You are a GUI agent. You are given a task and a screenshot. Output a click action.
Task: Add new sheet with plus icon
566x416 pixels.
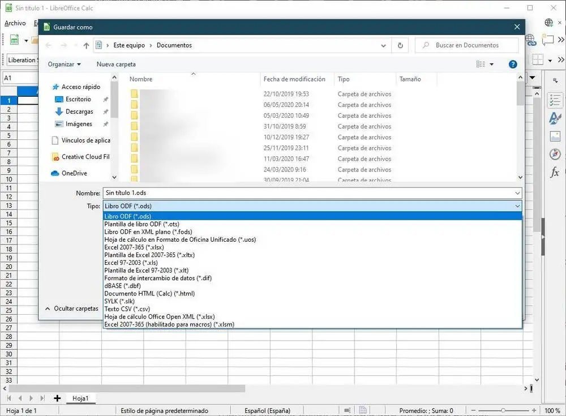pos(57,398)
